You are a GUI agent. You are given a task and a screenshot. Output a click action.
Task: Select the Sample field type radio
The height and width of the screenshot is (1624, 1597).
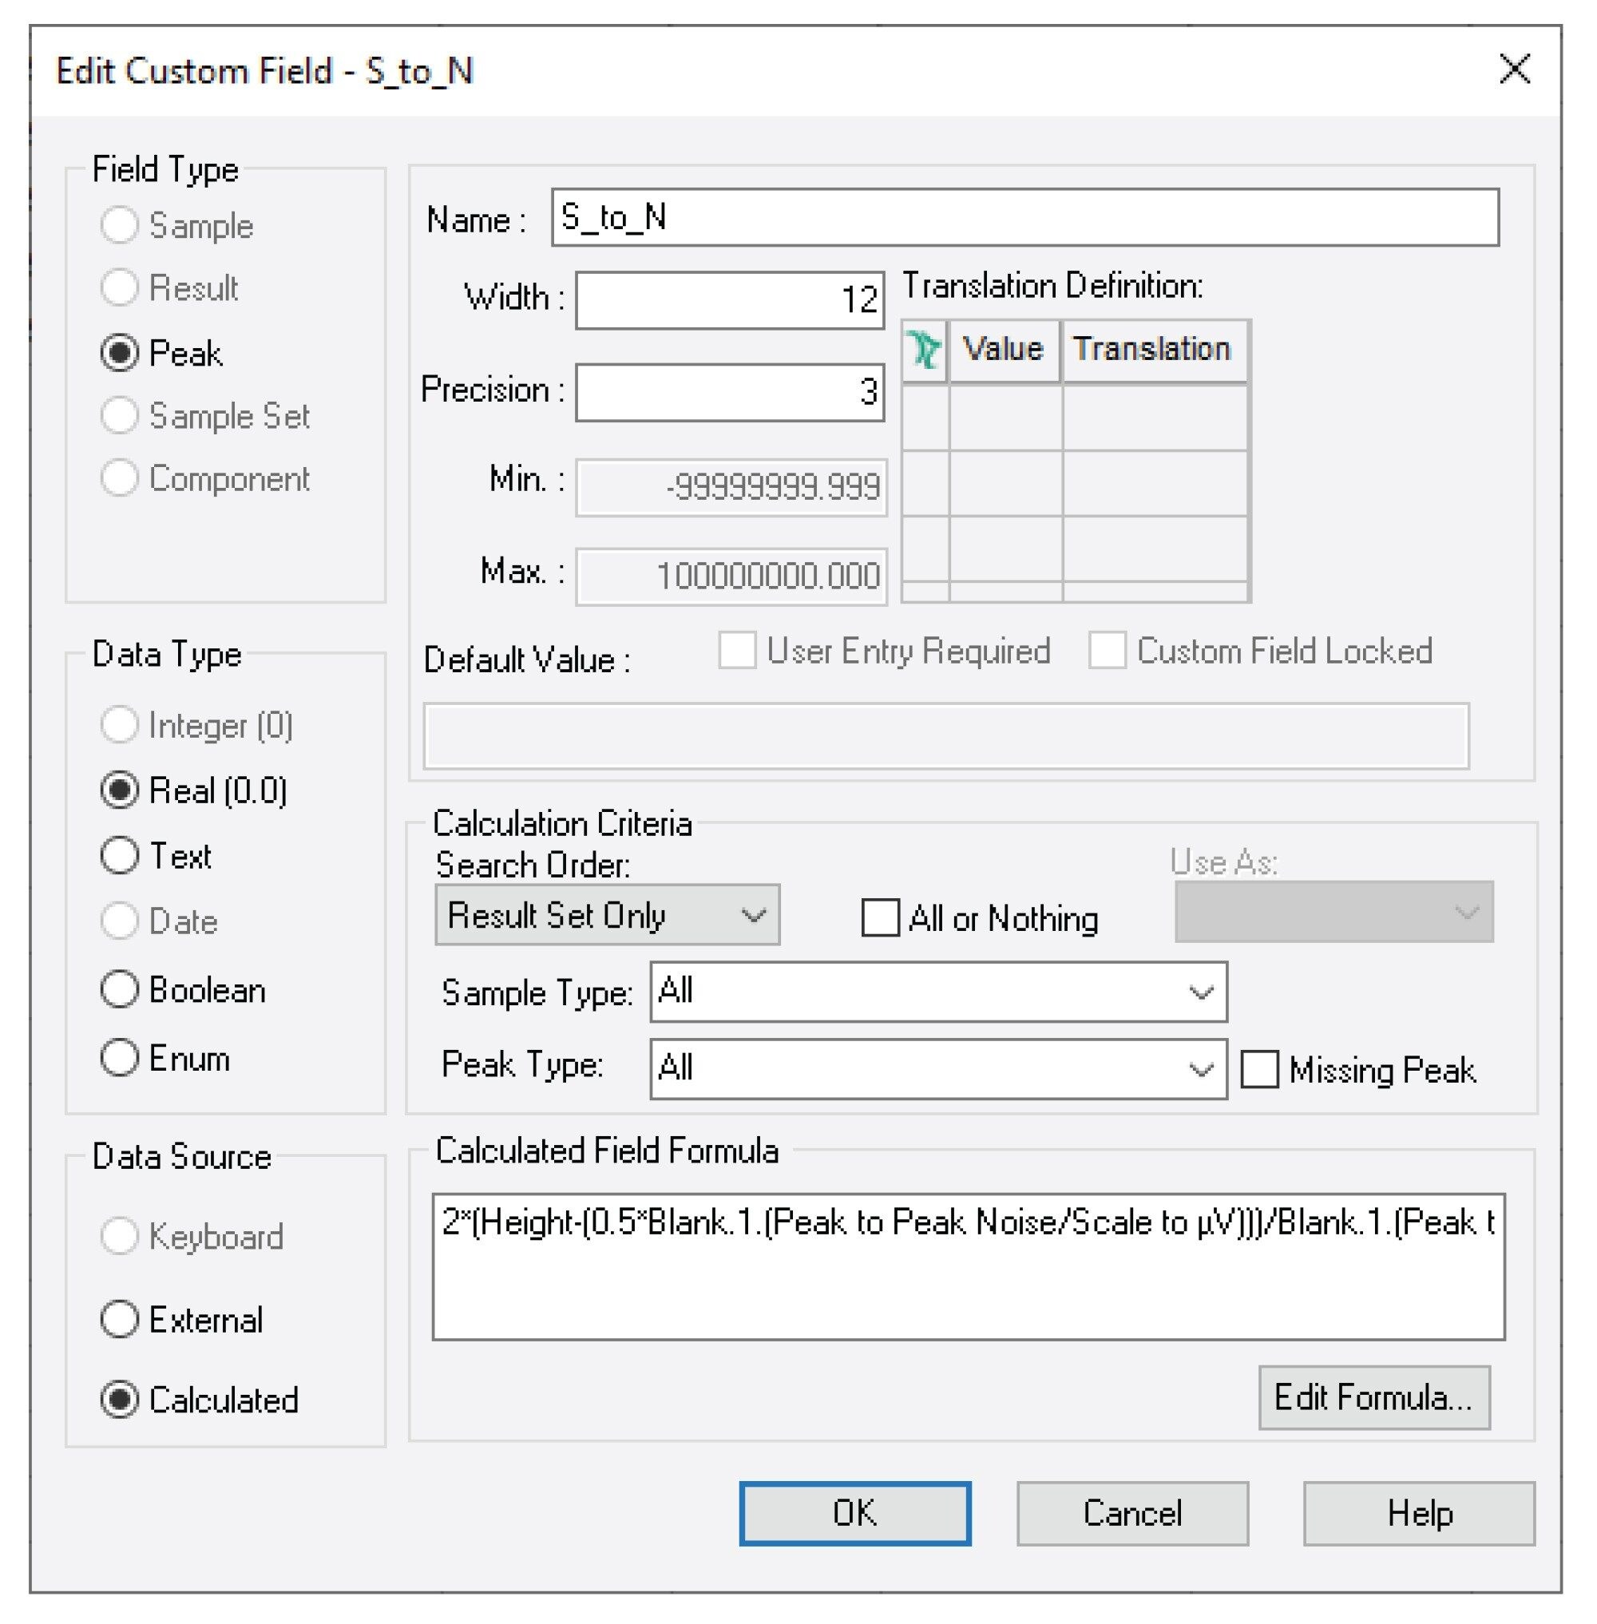pyautogui.click(x=119, y=226)
